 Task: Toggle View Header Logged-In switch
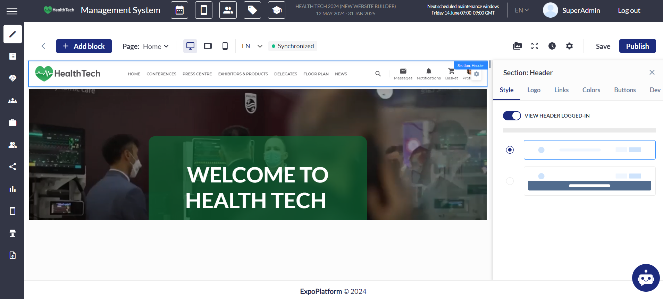pos(512,116)
